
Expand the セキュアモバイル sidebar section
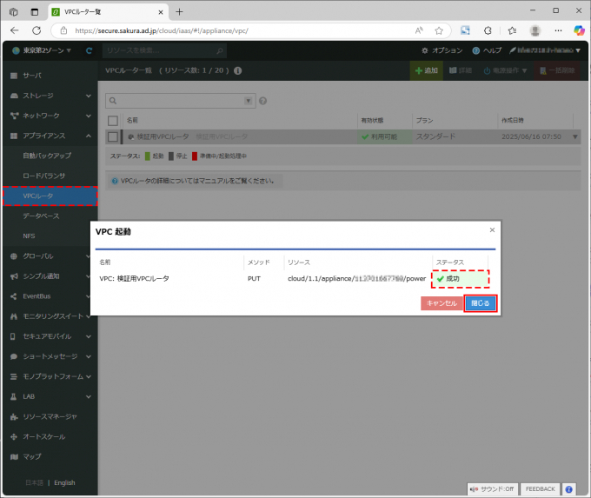click(x=50, y=336)
